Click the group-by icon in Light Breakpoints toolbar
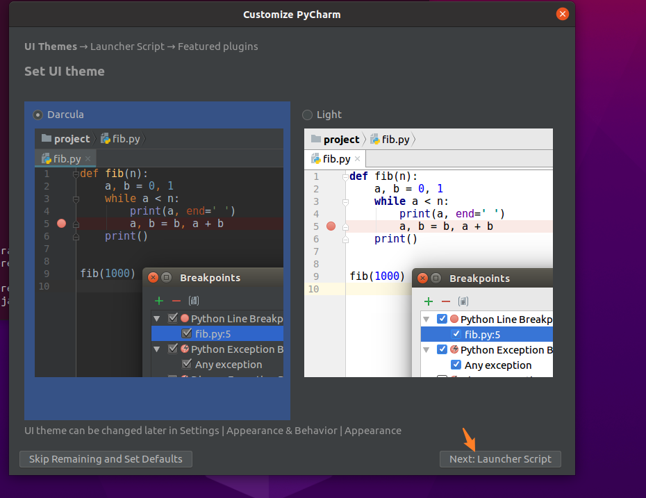This screenshot has width=646, height=498. click(x=463, y=301)
